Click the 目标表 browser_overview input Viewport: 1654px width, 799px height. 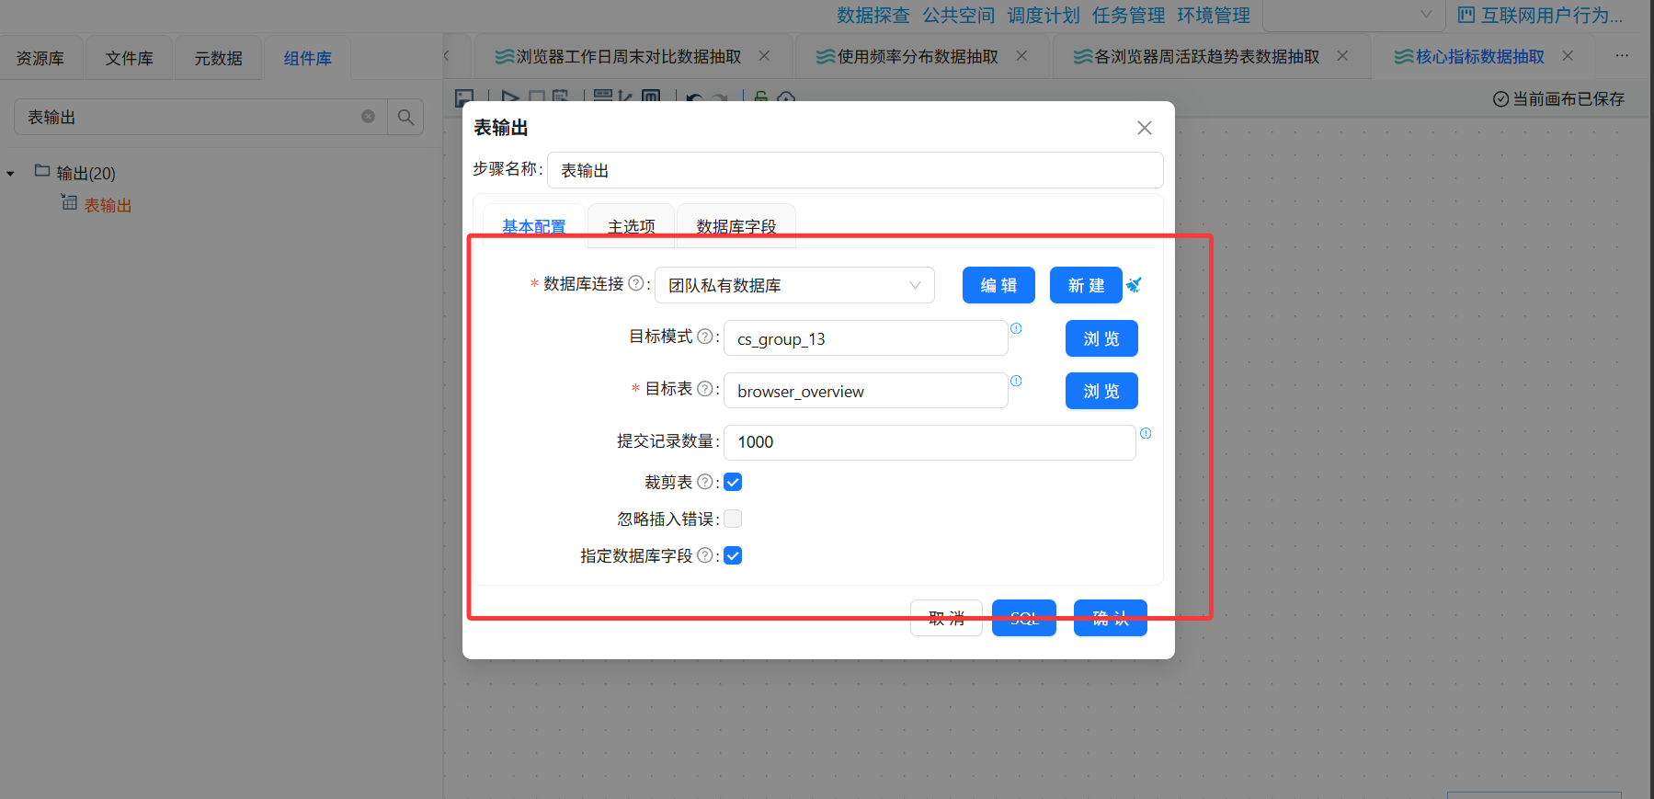[x=866, y=391]
